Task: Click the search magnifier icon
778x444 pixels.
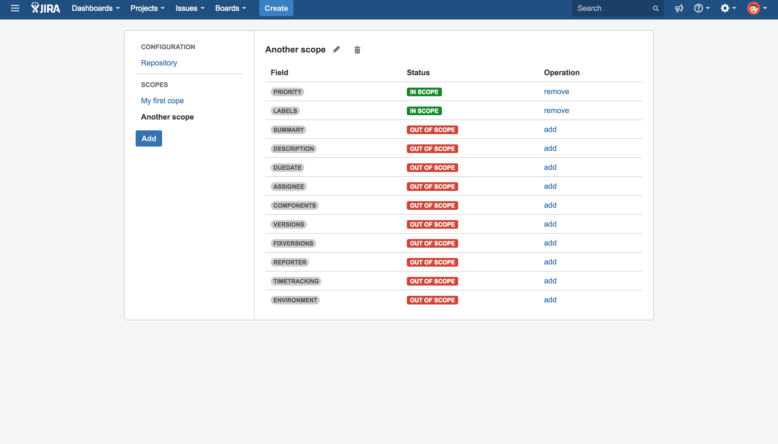Action: click(656, 9)
